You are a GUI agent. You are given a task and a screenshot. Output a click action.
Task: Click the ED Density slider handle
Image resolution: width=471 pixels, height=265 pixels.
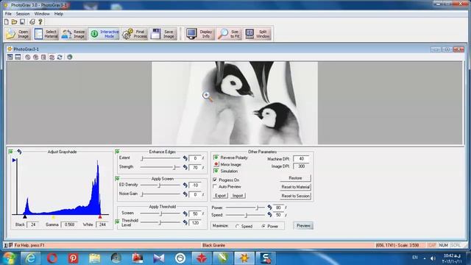(160, 185)
